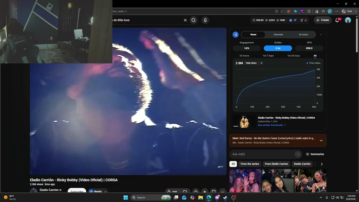Click the browser media control music icon
Screen dimensions: 359x202
pos(317,11)
